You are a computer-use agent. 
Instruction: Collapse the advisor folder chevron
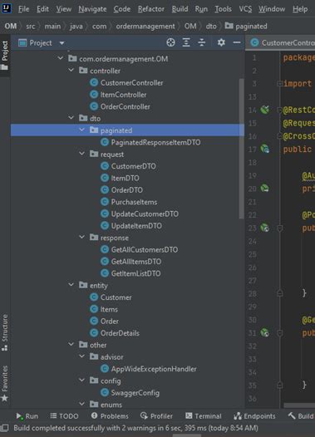[x=82, y=356]
